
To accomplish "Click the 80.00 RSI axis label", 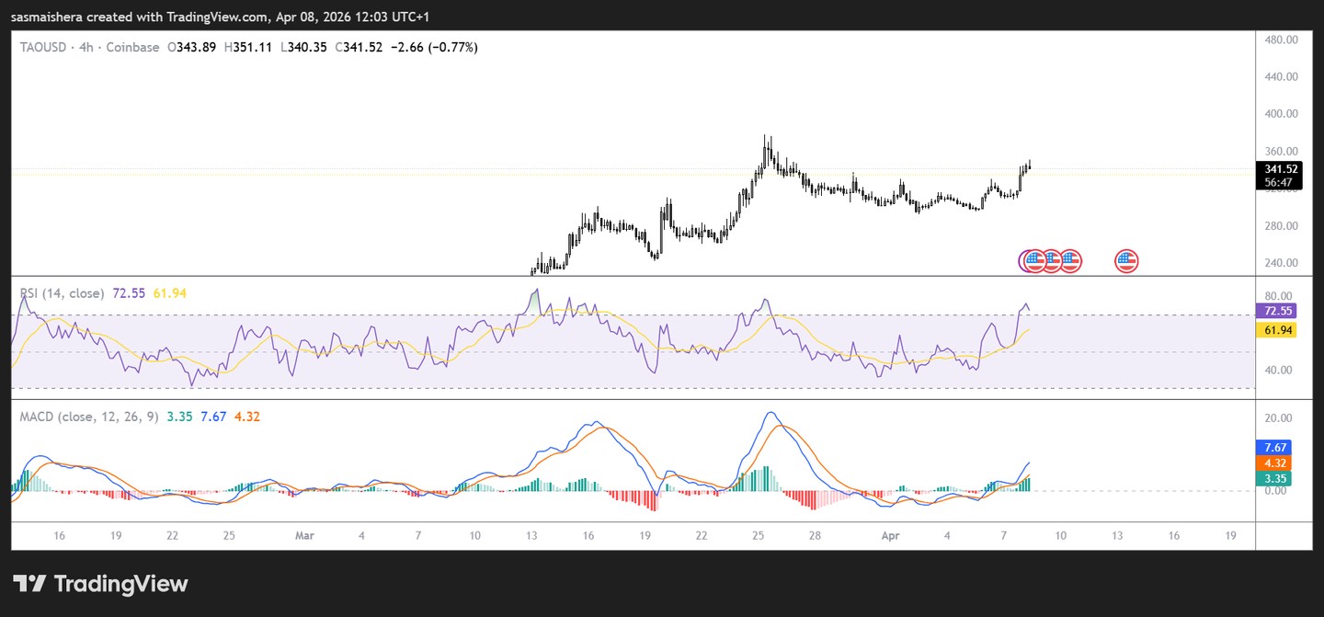I will (1278, 296).
